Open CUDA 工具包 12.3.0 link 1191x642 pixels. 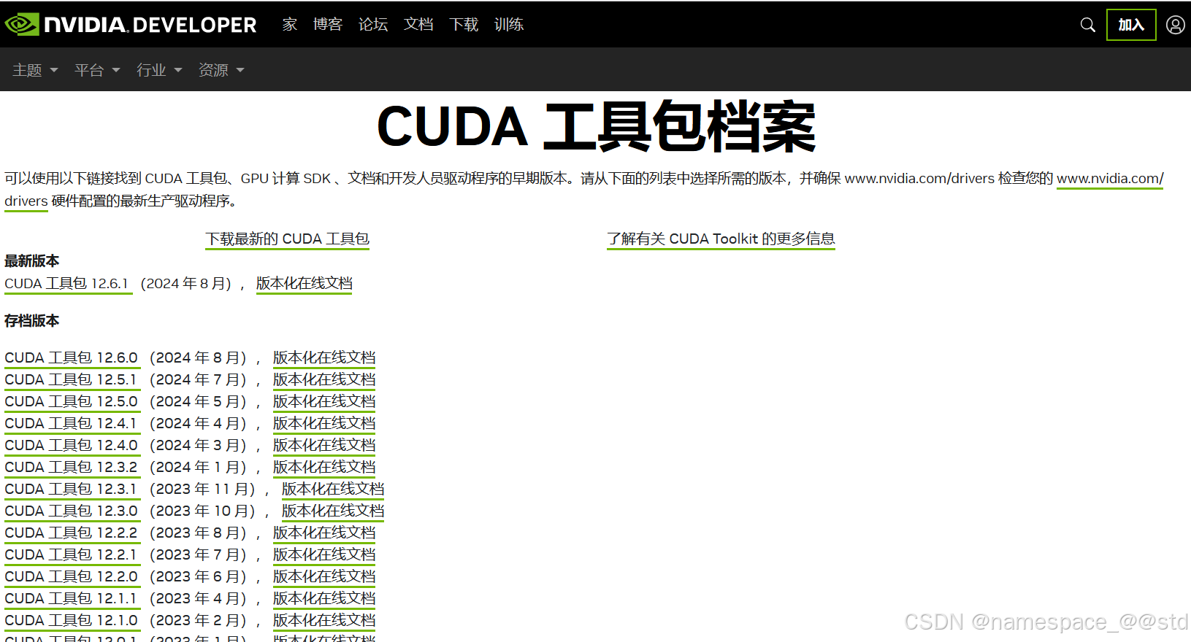[x=71, y=511]
